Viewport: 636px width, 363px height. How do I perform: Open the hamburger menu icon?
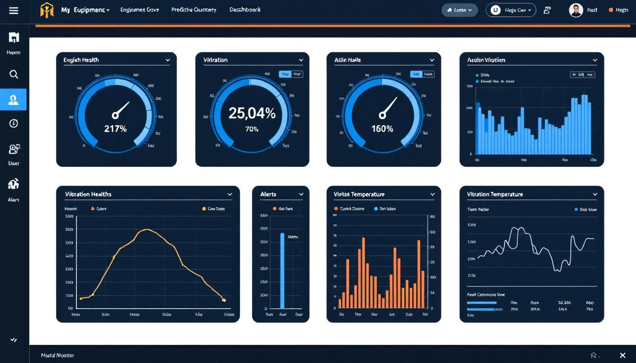(x=13, y=10)
